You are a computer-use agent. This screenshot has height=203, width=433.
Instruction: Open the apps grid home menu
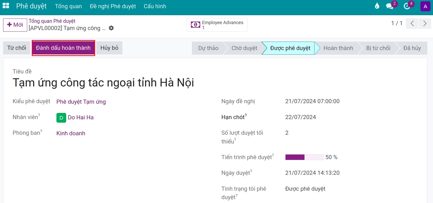point(6,6)
